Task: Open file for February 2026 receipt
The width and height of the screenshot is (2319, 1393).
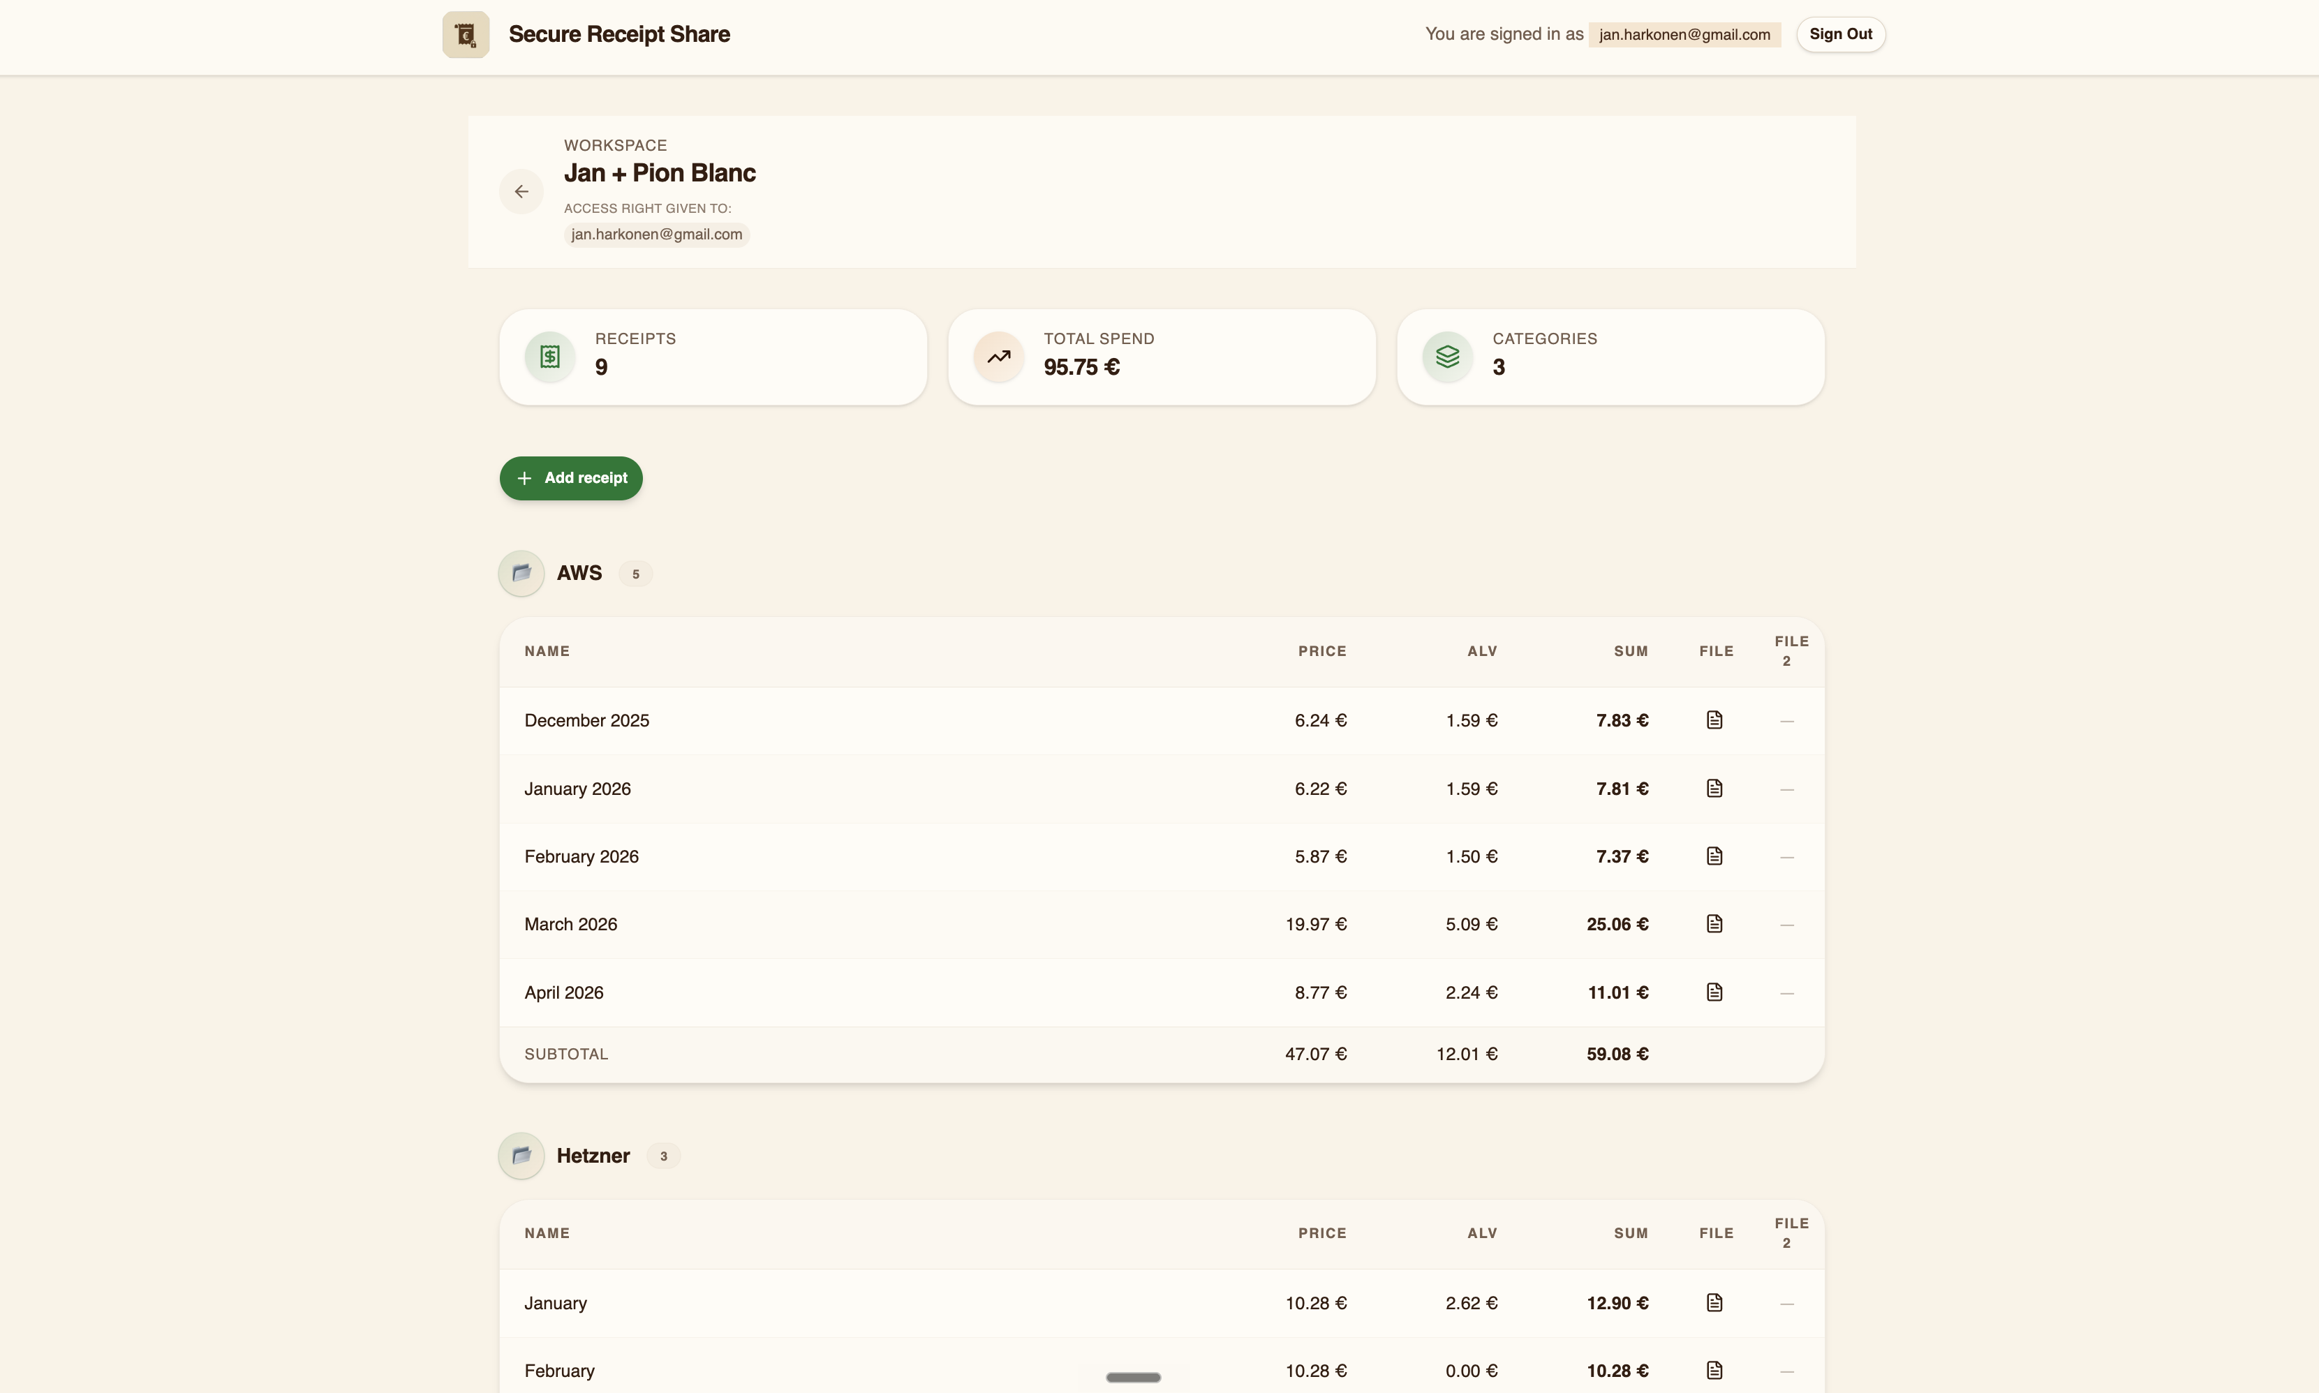Action: click(1714, 856)
